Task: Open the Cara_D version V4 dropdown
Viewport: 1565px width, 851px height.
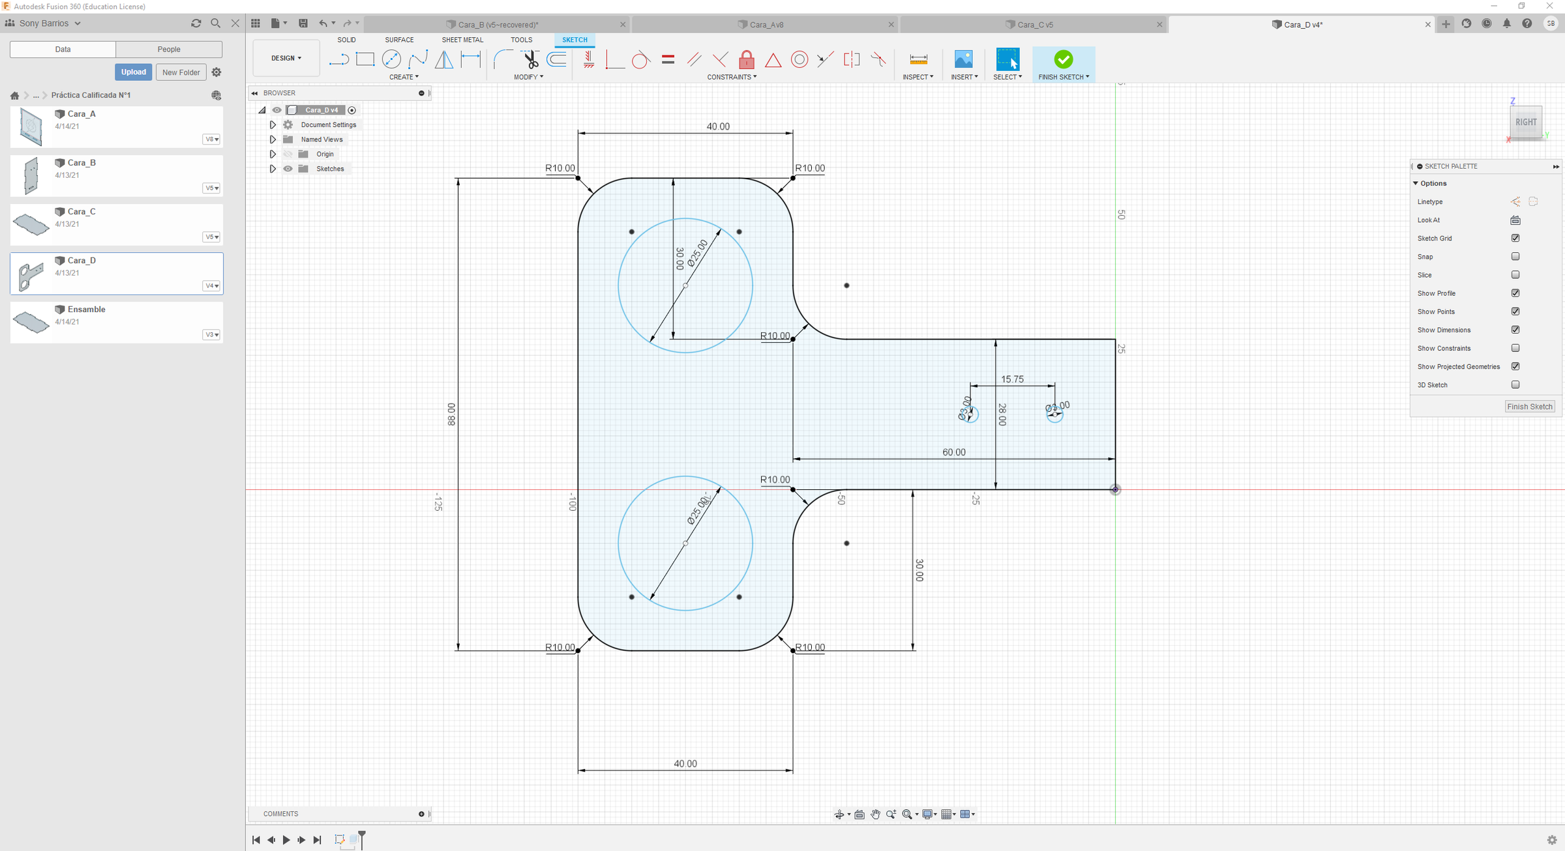Action: 211,285
